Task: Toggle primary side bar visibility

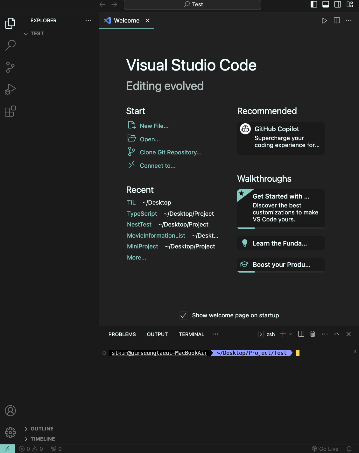Action: [314, 4]
